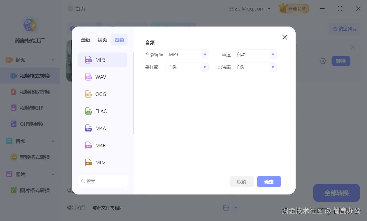Close the format settings dialog
Image resolution: width=367 pixels, height=221 pixels.
click(x=285, y=37)
